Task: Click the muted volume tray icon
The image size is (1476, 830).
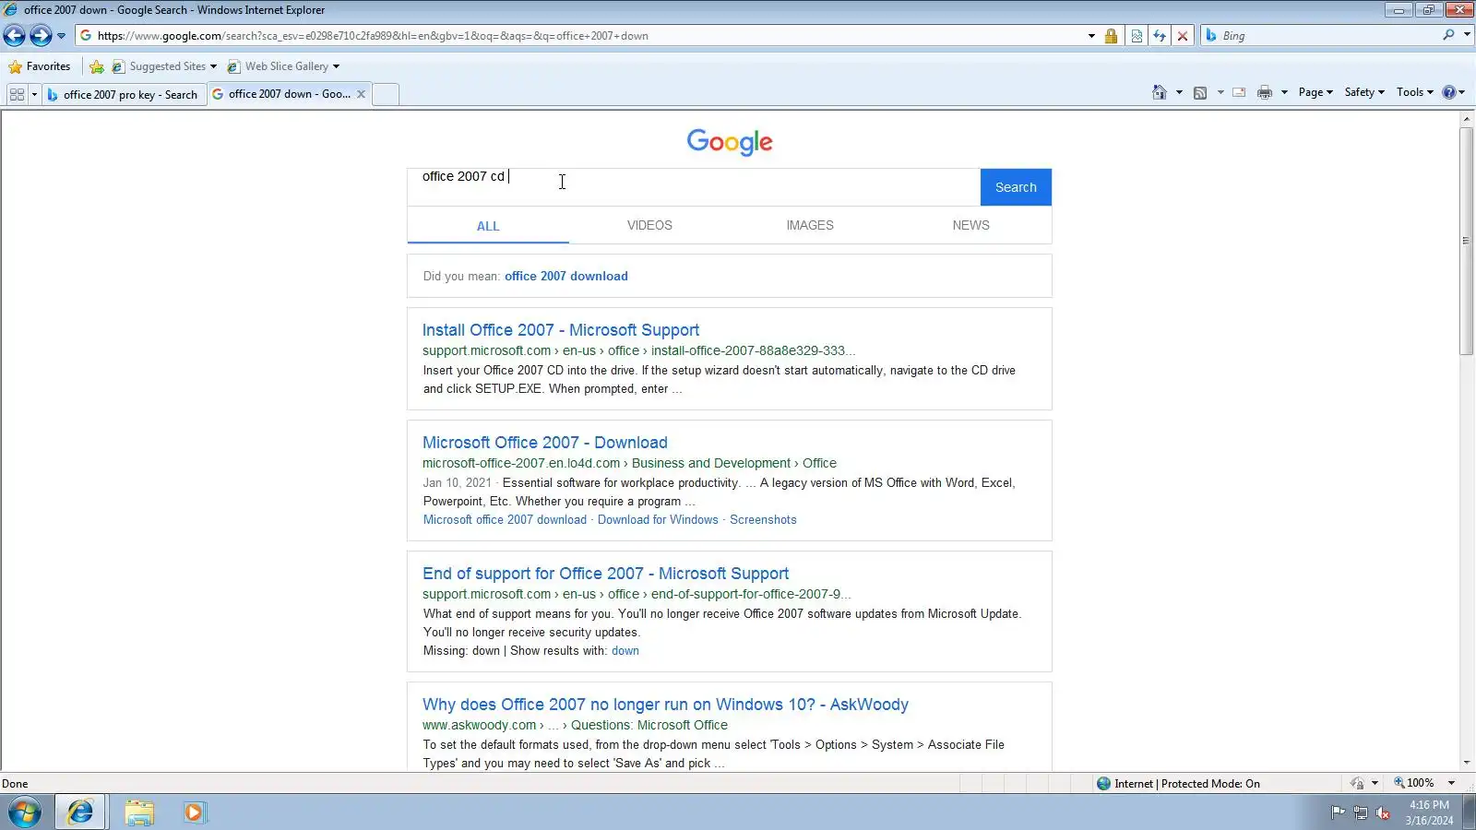Action: click(1383, 812)
